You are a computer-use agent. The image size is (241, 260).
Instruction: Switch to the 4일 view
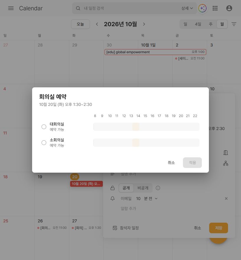pos(198,24)
